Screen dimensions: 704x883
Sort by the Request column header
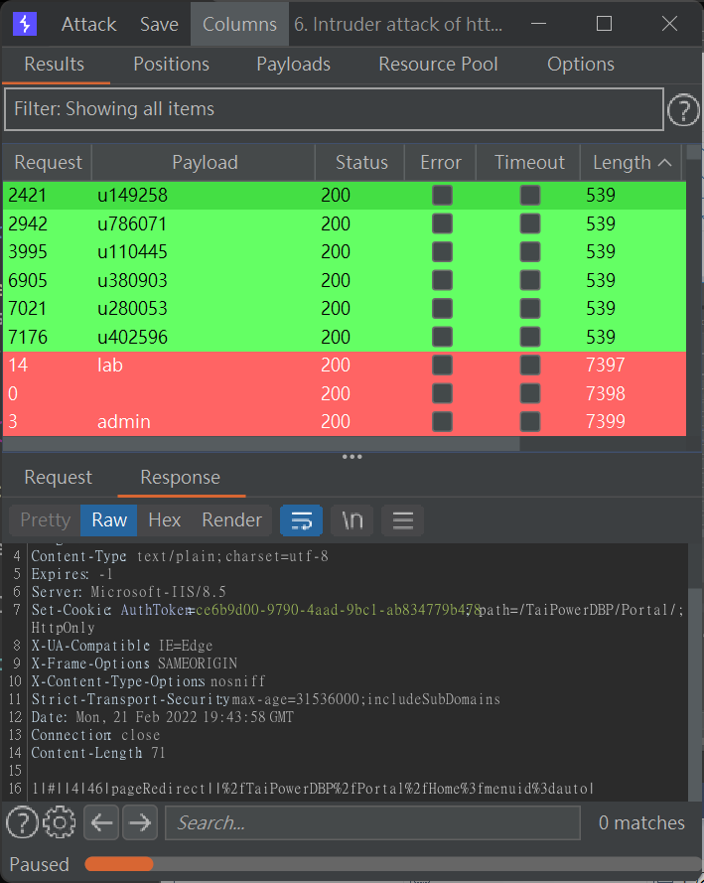click(x=48, y=163)
